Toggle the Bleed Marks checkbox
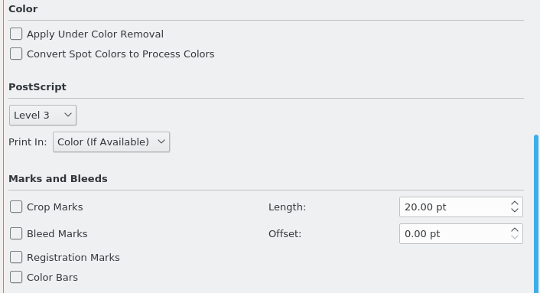Viewport: 540px width, 293px height. coord(16,234)
